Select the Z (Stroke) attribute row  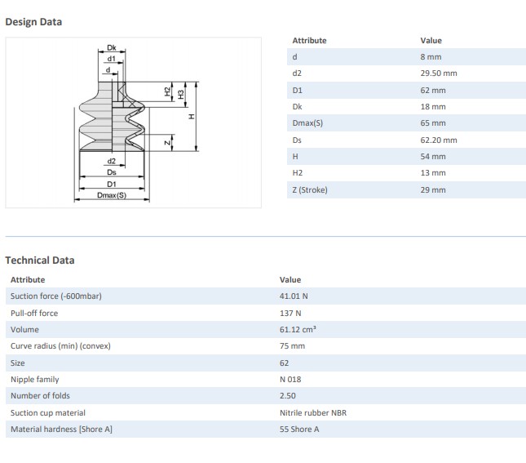(312, 189)
